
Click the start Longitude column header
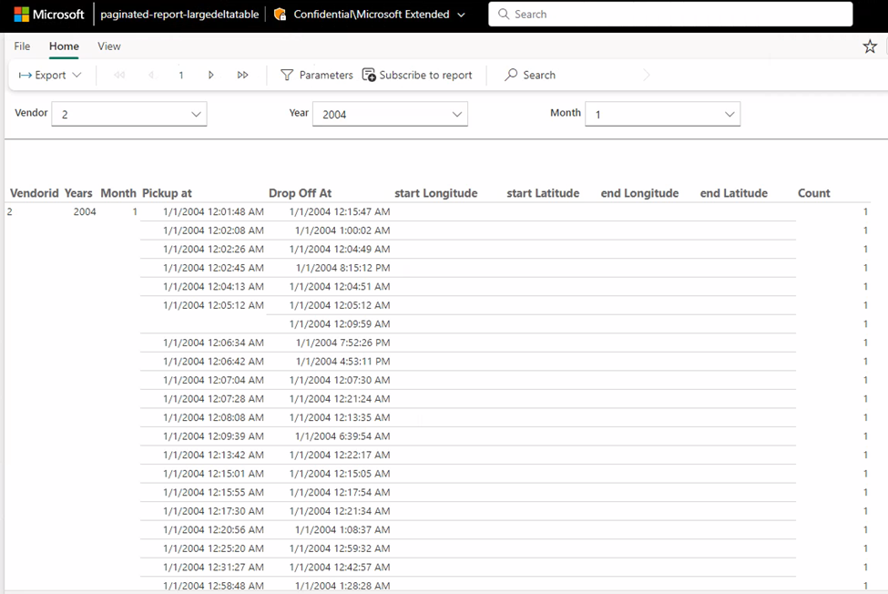click(436, 193)
